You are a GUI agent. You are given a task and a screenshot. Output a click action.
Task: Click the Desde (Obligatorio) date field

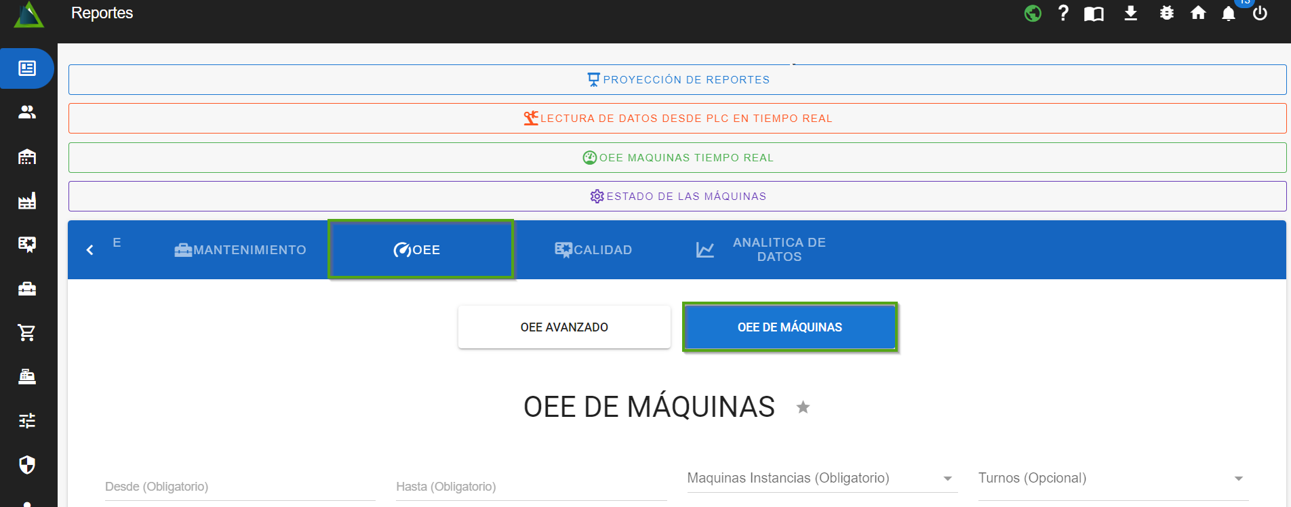(x=239, y=487)
